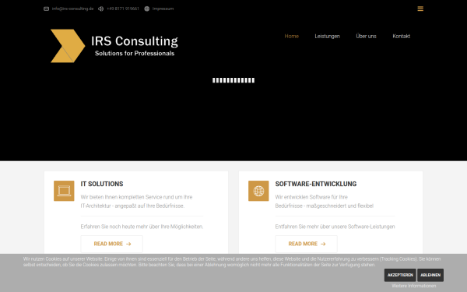Viewport: 467px width, 292px height.
Task: Open Weitere Informationen cookie link
Action: click(414, 286)
